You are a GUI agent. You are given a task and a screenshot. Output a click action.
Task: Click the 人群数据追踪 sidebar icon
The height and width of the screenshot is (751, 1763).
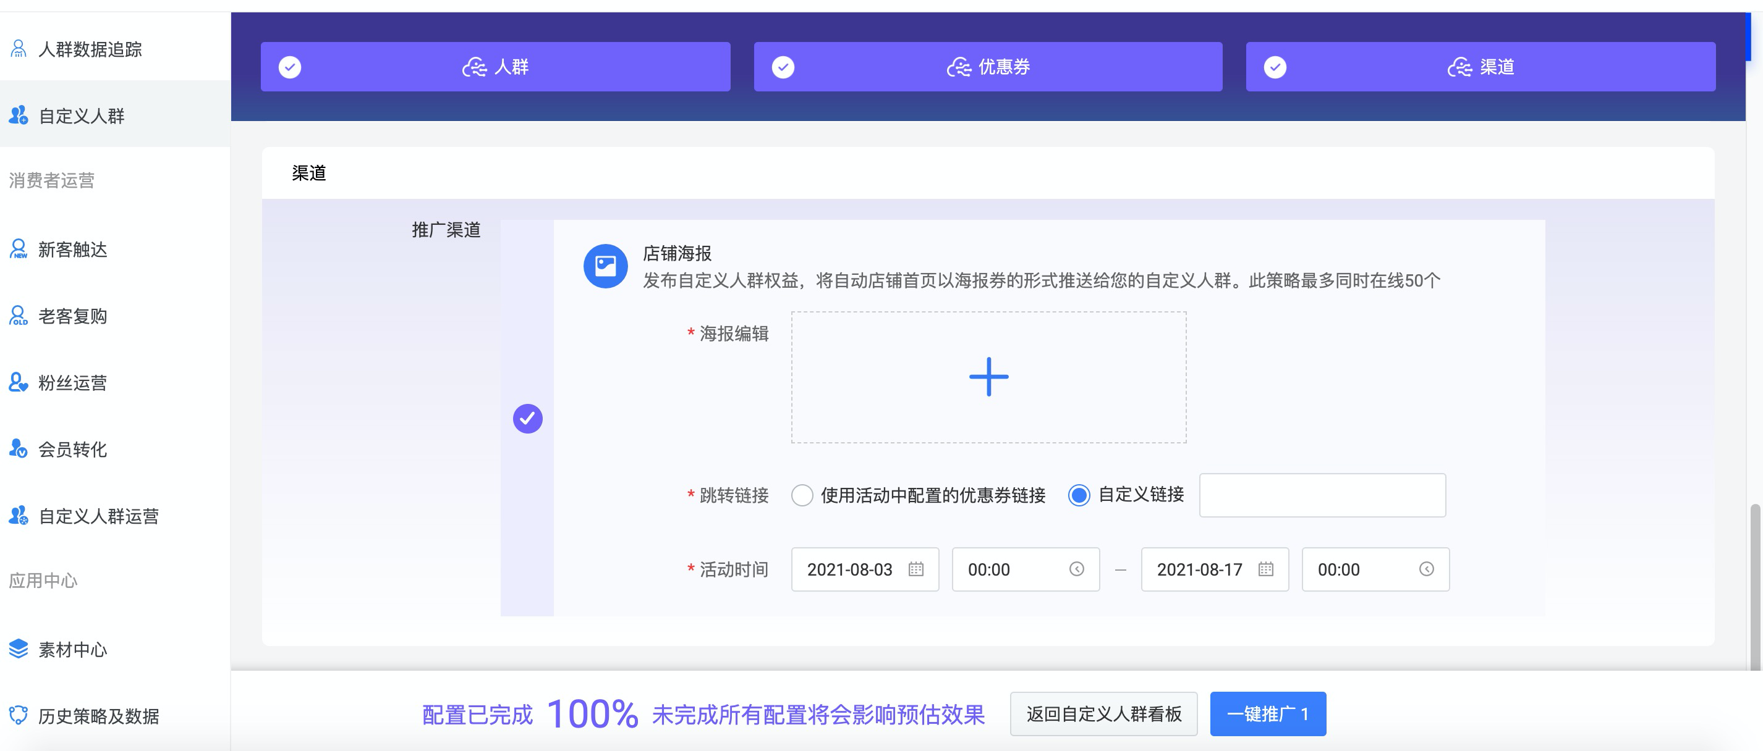[x=19, y=49]
